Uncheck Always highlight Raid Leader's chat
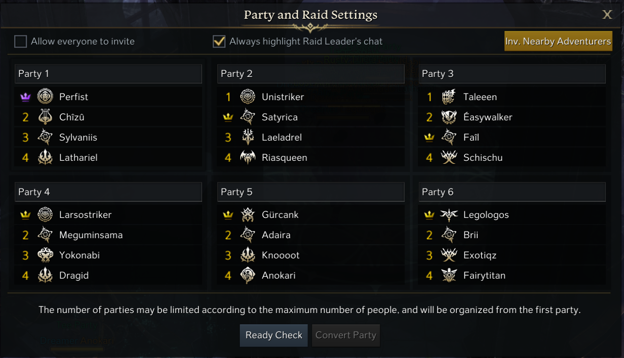Image resolution: width=624 pixels, height=358 pixels. (x=219, y=41)
